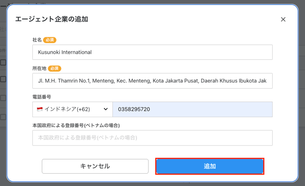Toggle the bottom background checkbox at left edge
This screenshot has width=305, height=186.
click(x=3, y=117)
